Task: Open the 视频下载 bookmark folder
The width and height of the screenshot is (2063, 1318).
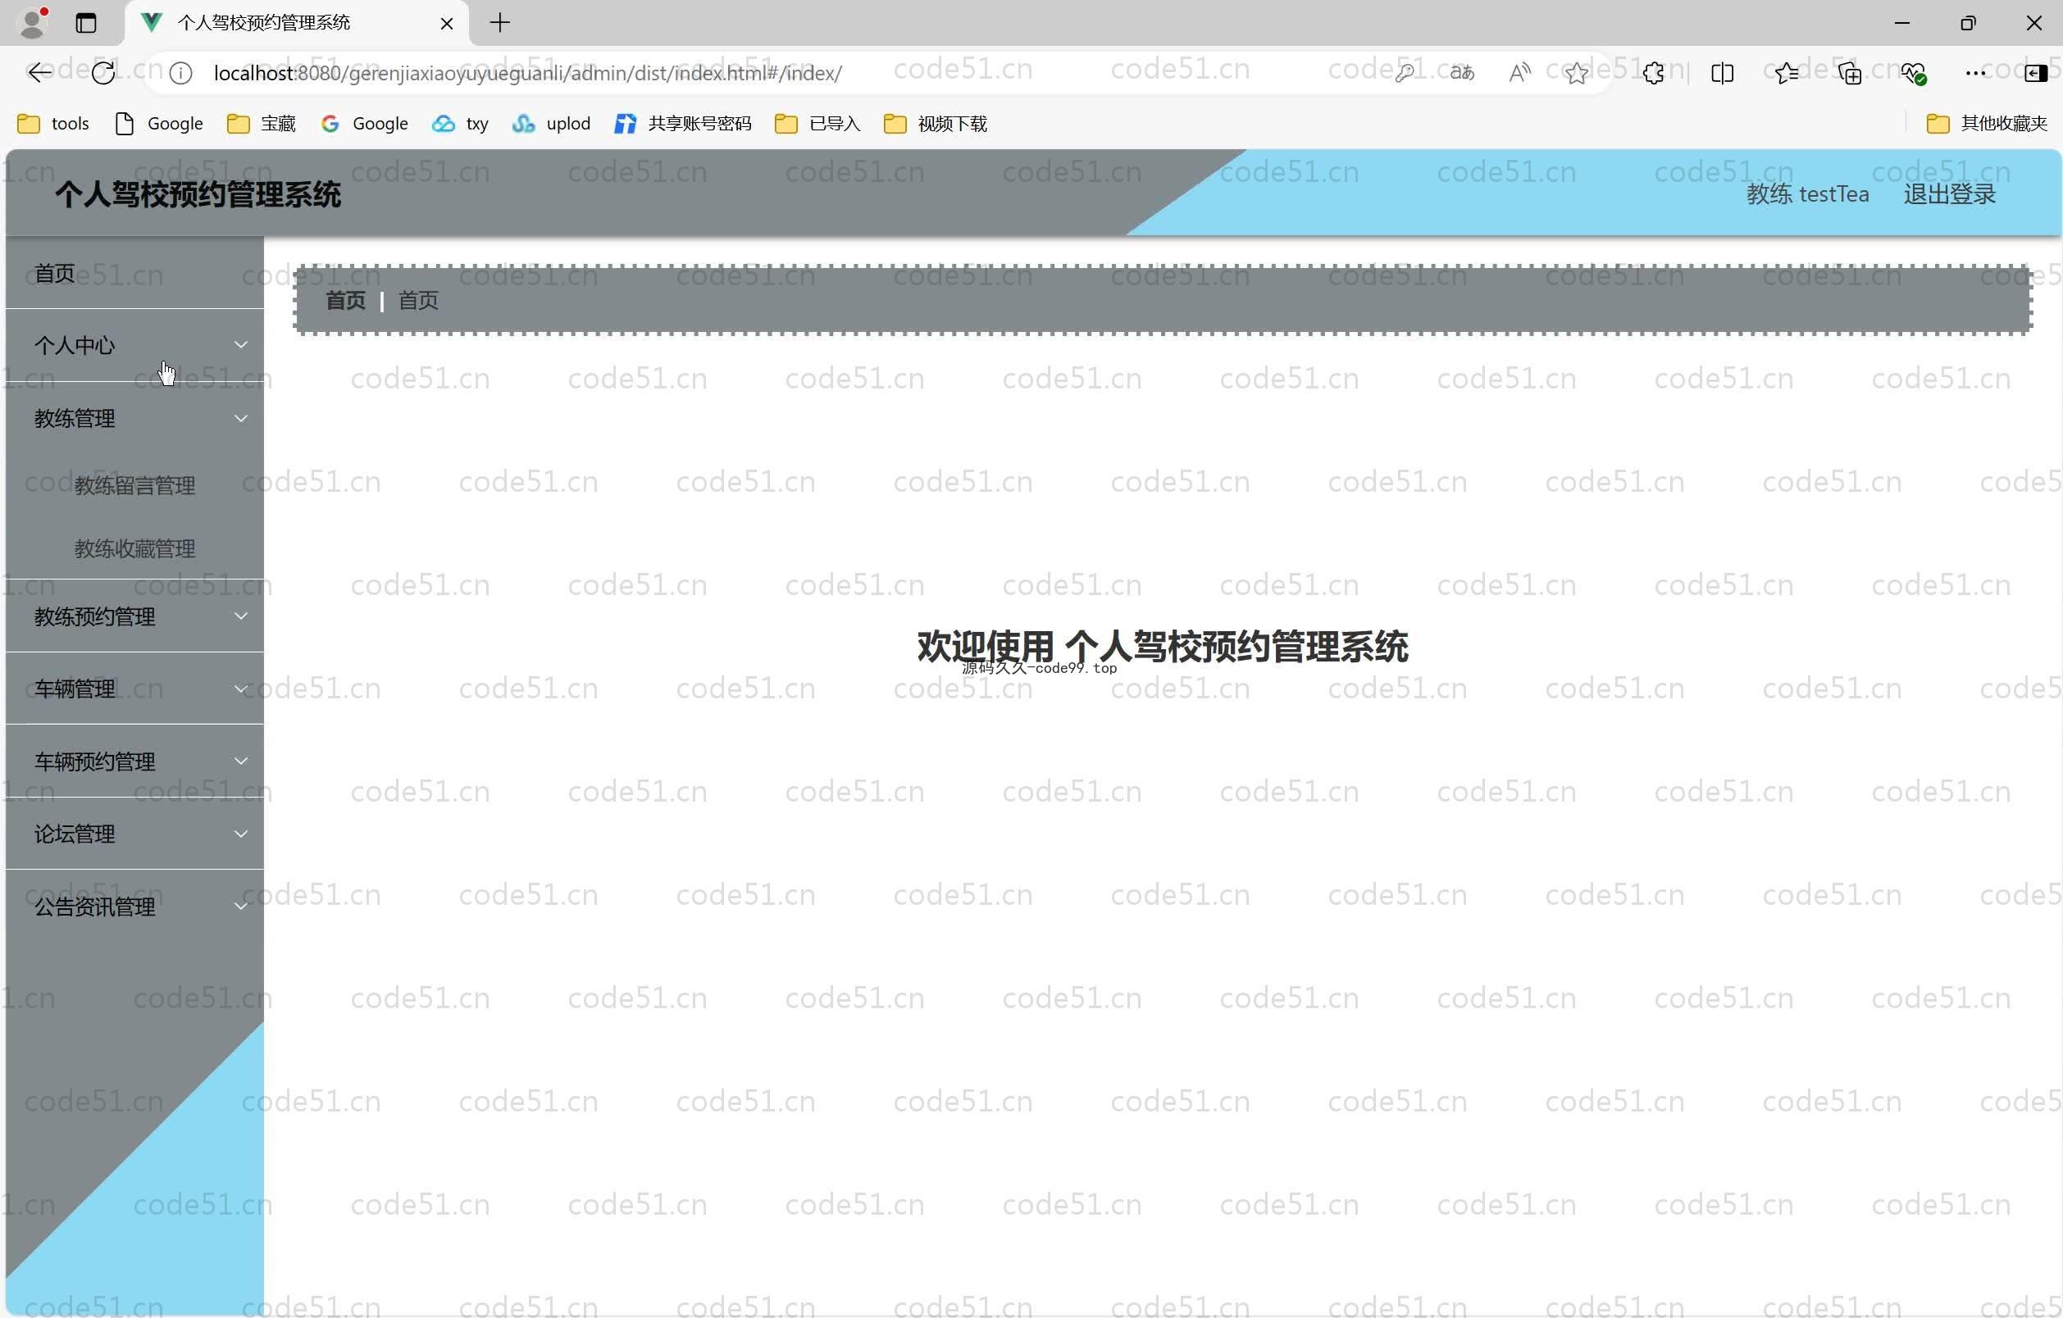Action: pyautogui.click(x=936, y=125)
